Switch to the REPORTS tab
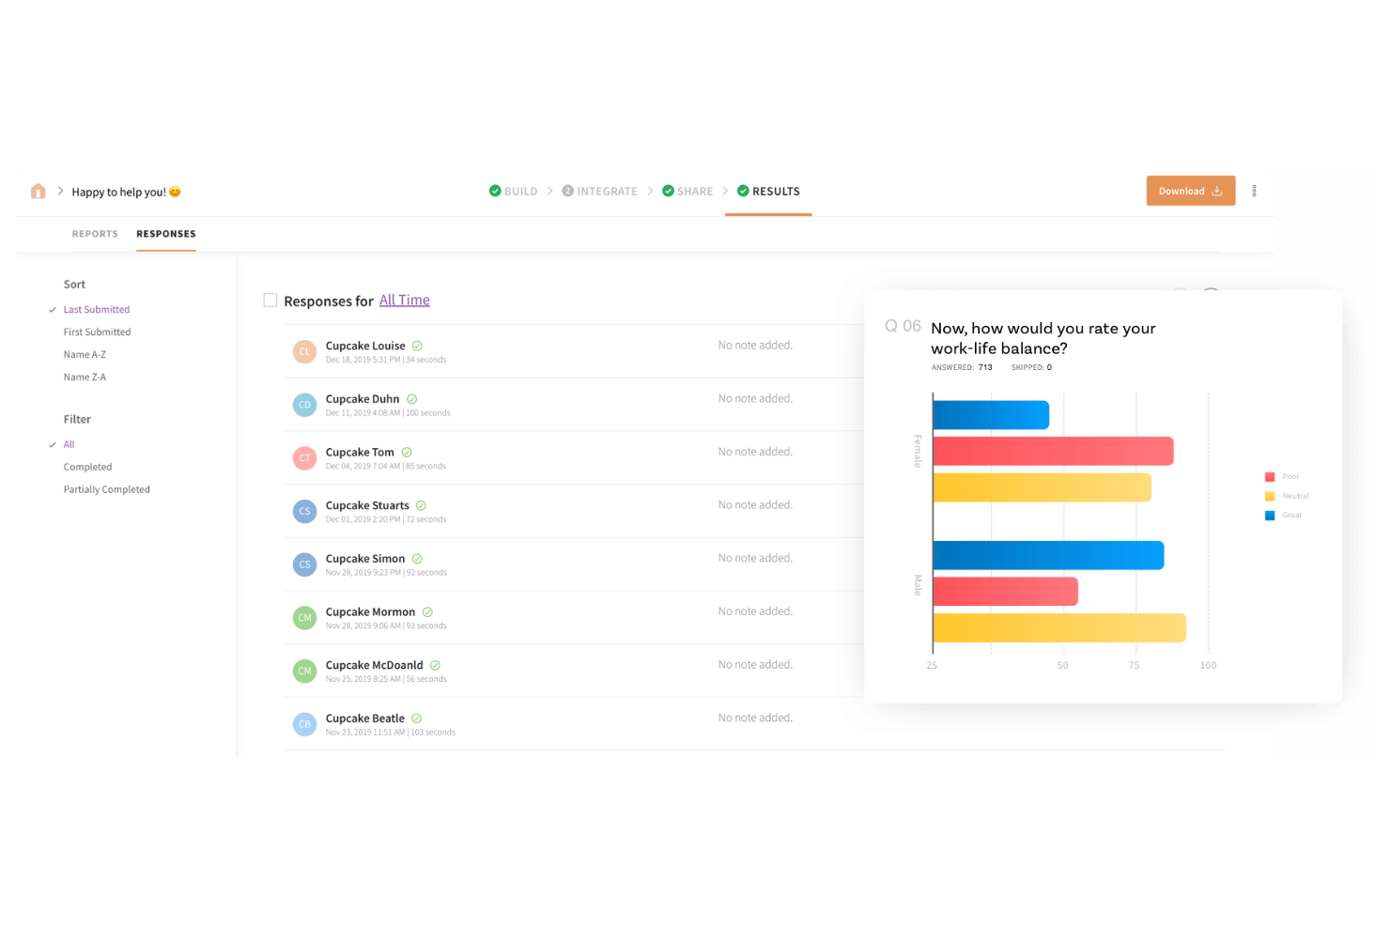This screenshot has height=927, width=1390. (x=94, y=234)
